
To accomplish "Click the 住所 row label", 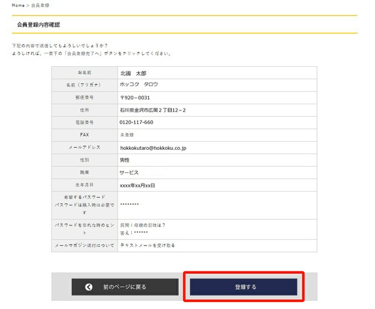I will [84, 110].
